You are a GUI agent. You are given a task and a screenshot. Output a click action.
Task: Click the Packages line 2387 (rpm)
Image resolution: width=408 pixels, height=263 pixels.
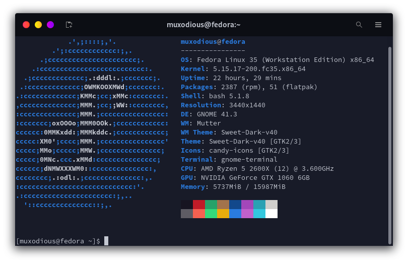click(x=249, y=87)
